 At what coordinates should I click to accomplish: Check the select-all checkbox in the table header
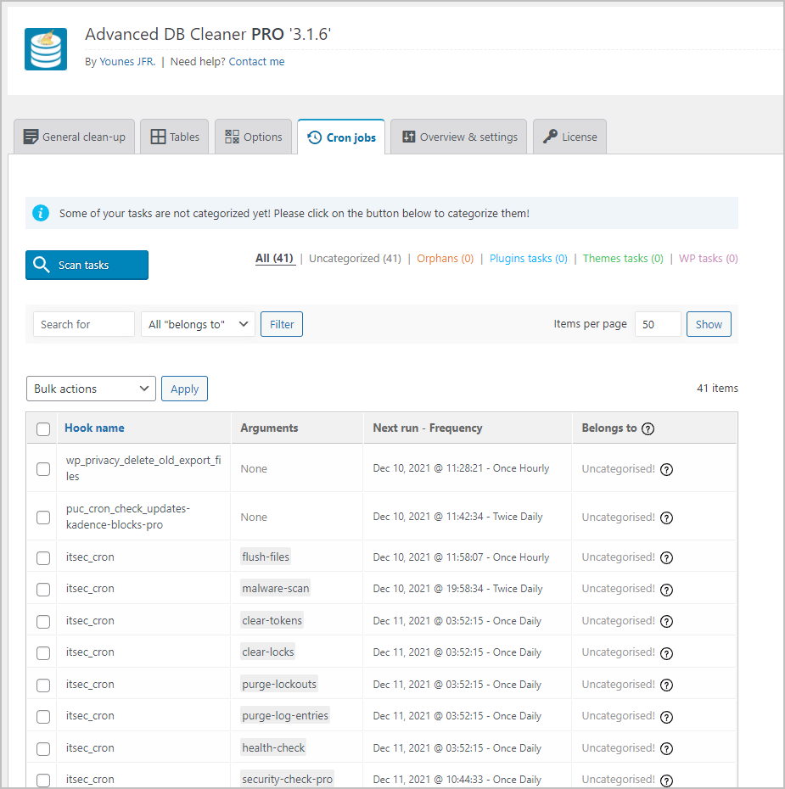coord(42,428)
